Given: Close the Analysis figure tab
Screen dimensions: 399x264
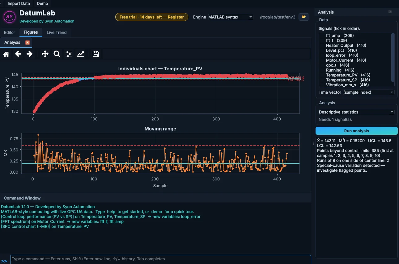Looking at the screenshot, I should [x=28, y=43].
